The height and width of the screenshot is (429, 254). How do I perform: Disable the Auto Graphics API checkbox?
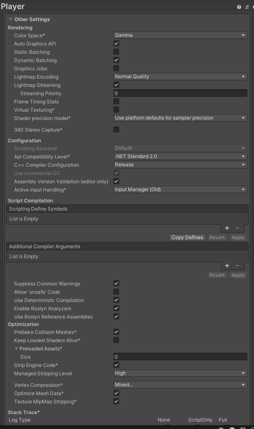point(116,43)
